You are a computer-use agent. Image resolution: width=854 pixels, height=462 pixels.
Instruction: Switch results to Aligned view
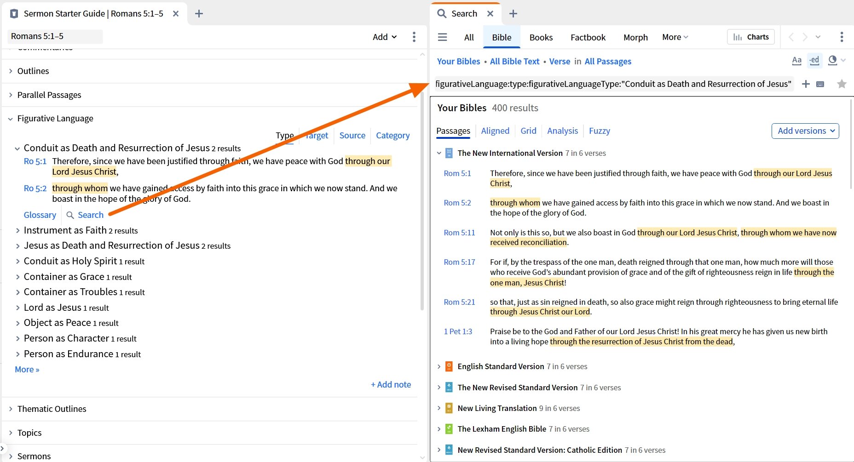tap(495, 131)
